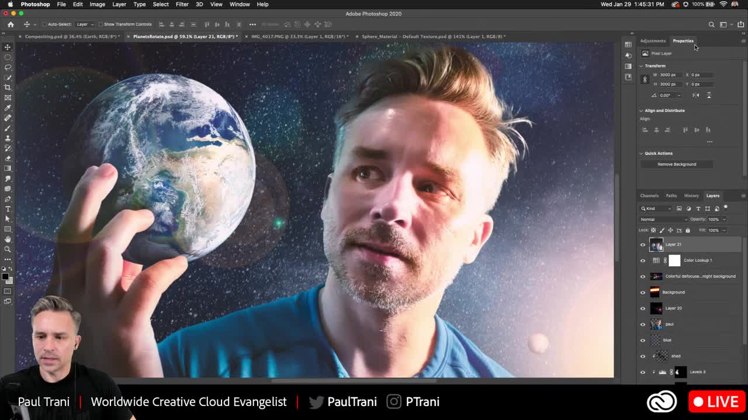Open the Image menu
This screenshot has width=748, height=420.
98,4
